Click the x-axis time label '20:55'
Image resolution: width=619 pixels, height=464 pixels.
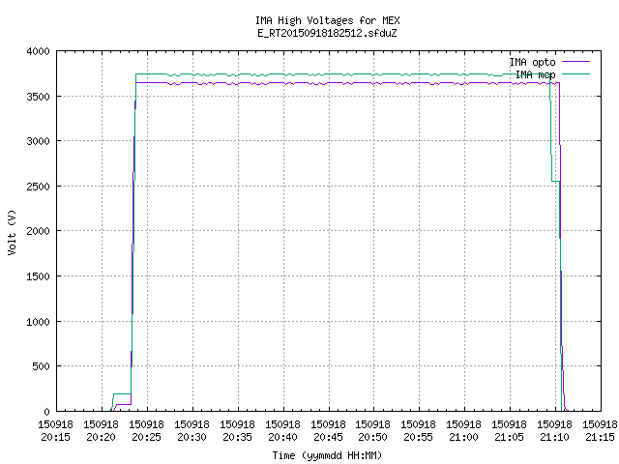[418, 437]
